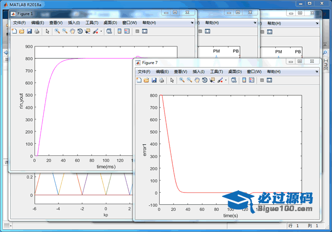Toggle Insert Colorbar in Figure 1 toolbar
Screen dimensions: 332x232
(x=119, y=31)
